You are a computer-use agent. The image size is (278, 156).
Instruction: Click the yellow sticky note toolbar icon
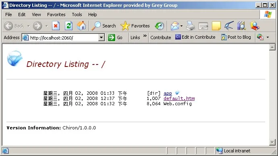point(216,26)
